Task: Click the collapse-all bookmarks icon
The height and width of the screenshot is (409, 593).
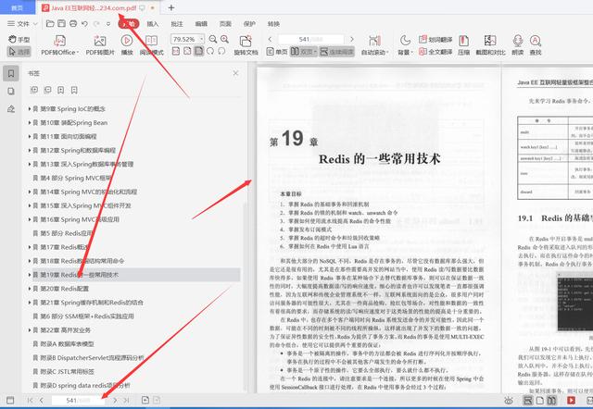Action: [x=47, y=90]
